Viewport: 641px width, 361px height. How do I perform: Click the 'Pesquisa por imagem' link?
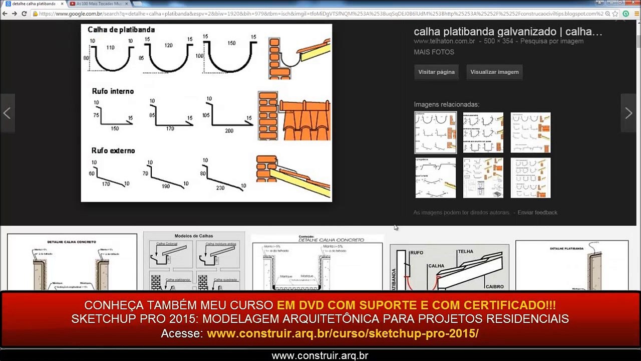(552, 41)
